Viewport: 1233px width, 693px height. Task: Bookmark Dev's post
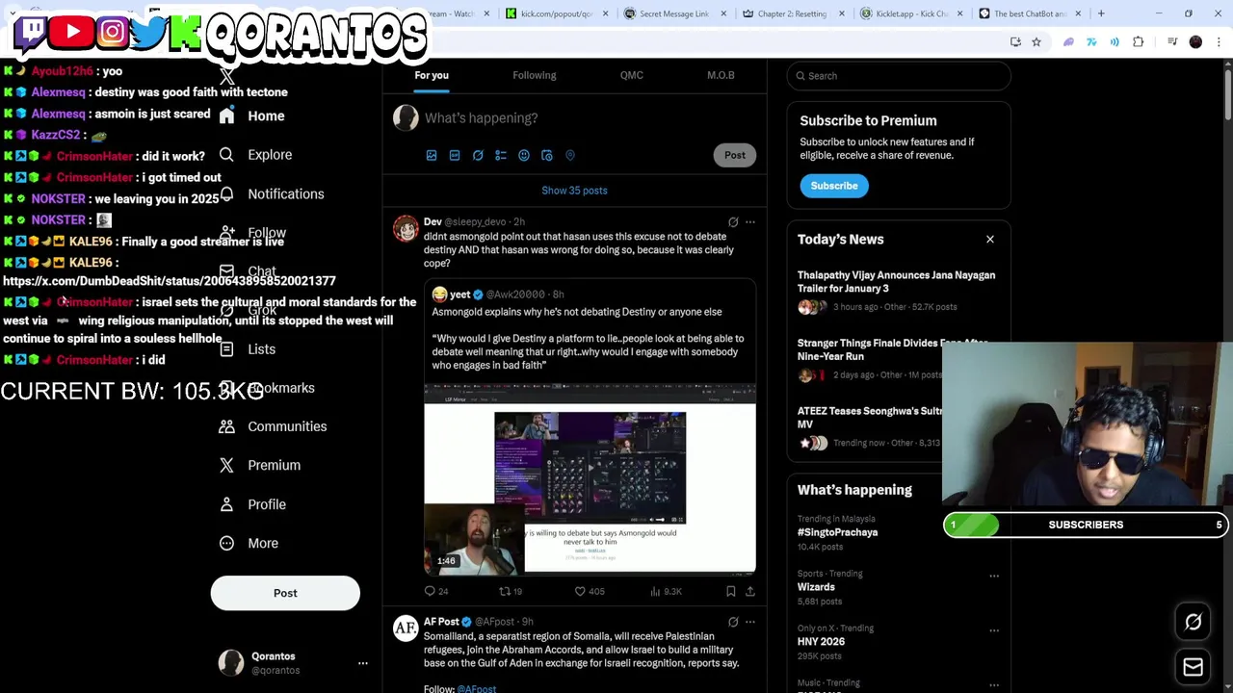730,591
